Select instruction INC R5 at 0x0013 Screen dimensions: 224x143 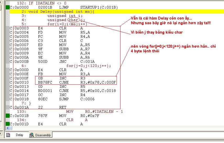pos(47,86)
